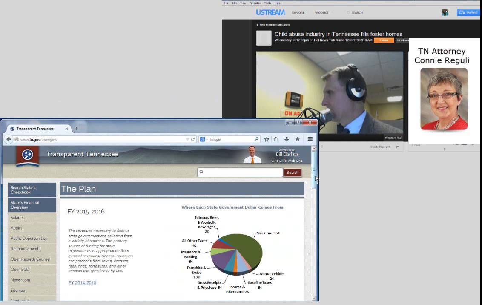This screenshot has width=482, height=305.
Task: Open the FY 2014-2015 link
Action: (x=82, y=282)
